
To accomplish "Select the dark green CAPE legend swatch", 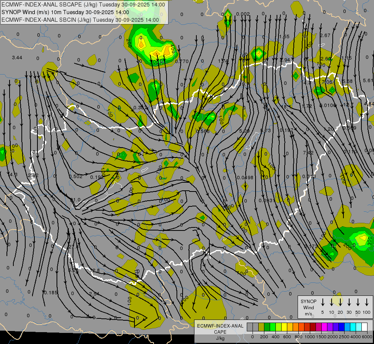I will point(267,327).
